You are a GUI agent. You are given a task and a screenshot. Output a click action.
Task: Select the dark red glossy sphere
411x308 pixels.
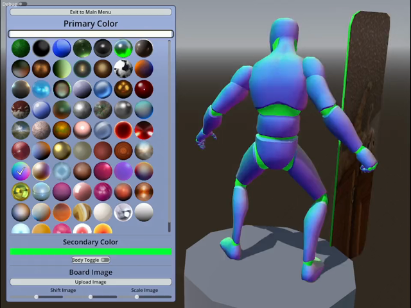click(144, 89)
